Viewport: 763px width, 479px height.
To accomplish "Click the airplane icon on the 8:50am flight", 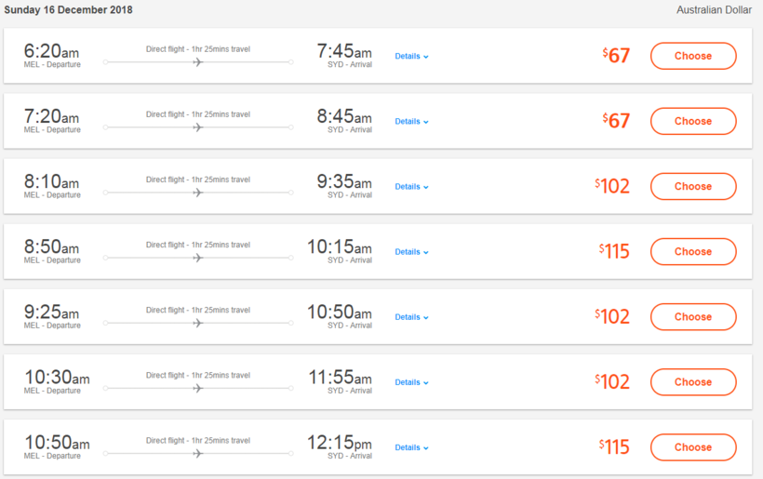I will point(197,258).
